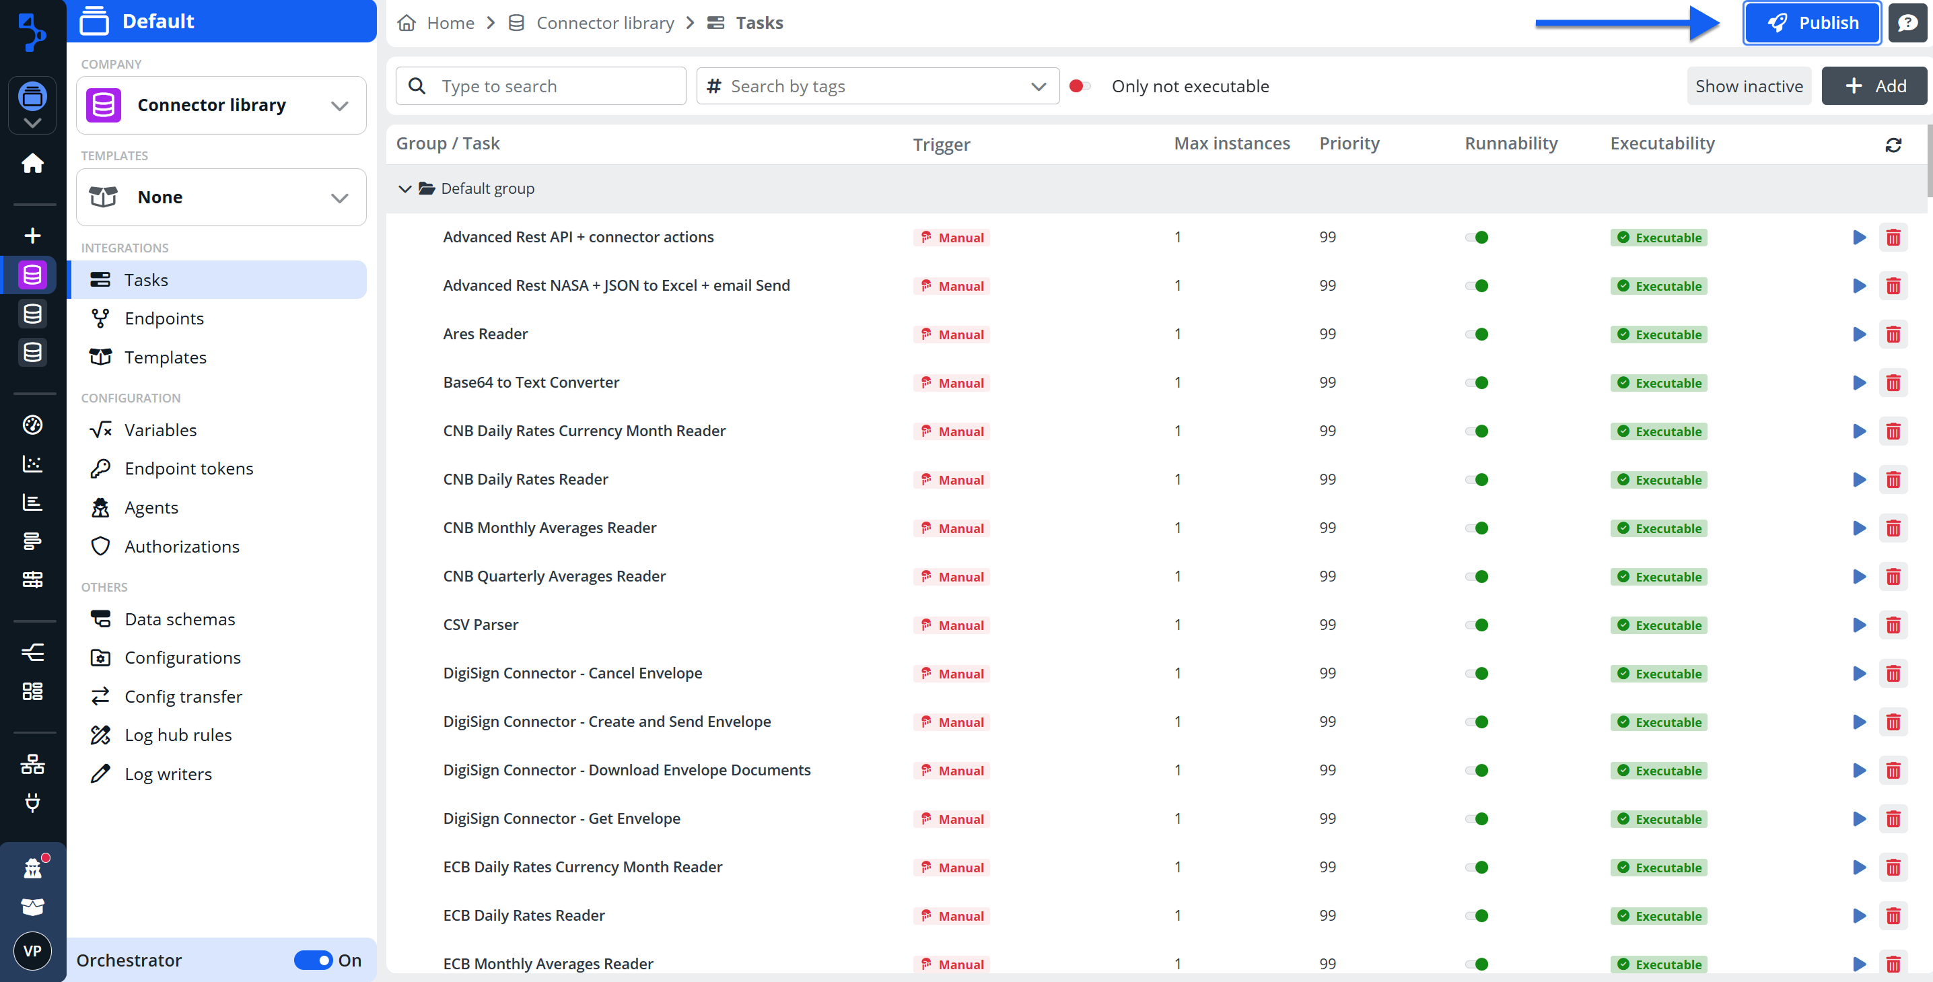Open the help chat icon beside Publish
Screen dimensions: 1933x982
tap(1907, 24)
